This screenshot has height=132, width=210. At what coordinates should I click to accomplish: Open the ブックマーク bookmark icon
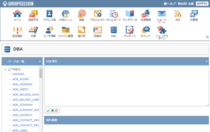coord(130,14)
